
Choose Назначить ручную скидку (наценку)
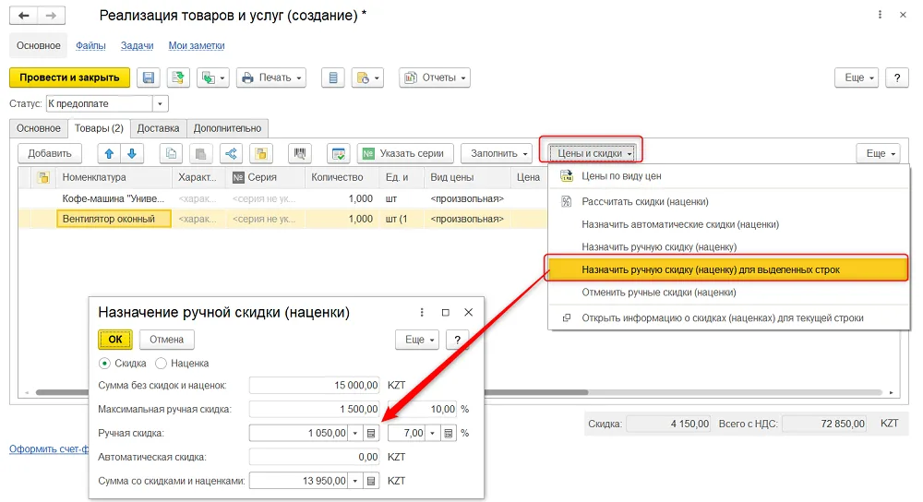[x=729, y=247]
